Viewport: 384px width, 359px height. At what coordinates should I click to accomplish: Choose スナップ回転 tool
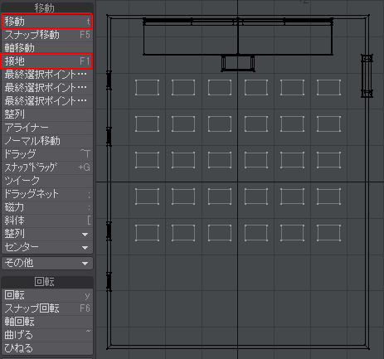click(x=47, y=308)
